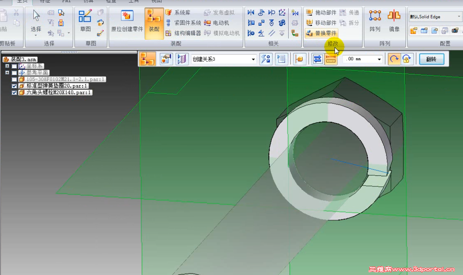The height and width of the screenshot is (275, 463).
Task: Click the 装配 (Assemble) ribbon button
Action: [x=154, y=24]
